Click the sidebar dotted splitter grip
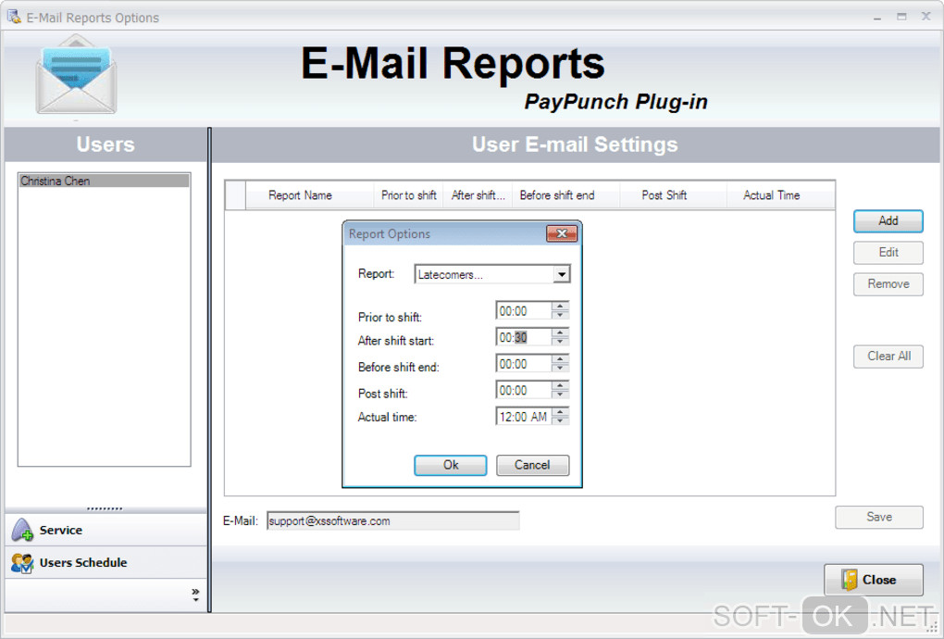The height and width of the screenshot is (639, 944). [105, 509]
